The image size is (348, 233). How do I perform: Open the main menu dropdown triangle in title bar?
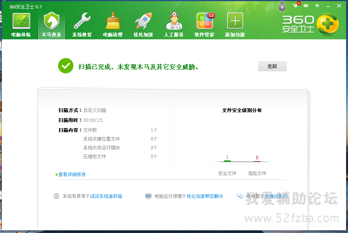317,6
